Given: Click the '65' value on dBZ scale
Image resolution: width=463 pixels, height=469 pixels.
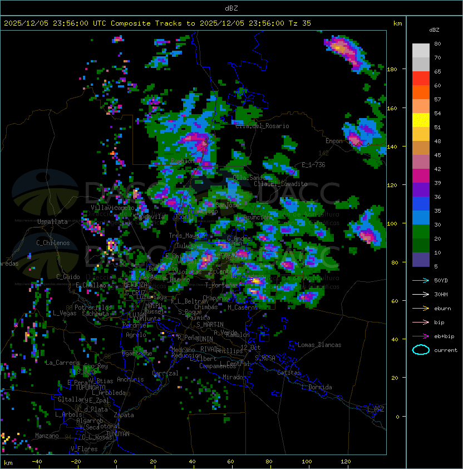Looking at the screenshot, I should coord(437,71).
